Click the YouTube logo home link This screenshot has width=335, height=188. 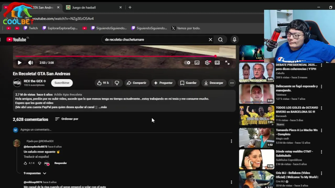(x=16, y=39)
